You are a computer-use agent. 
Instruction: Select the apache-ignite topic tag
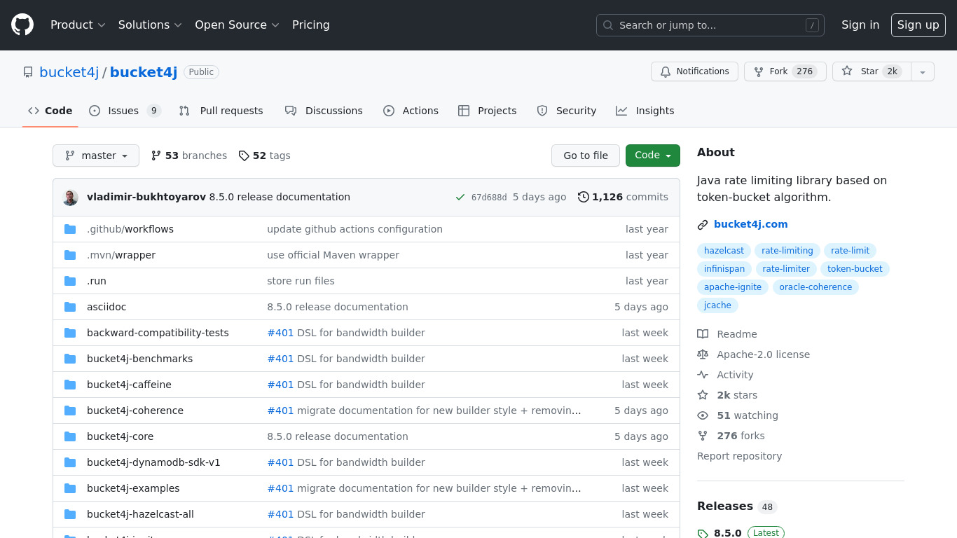(733, 287)
